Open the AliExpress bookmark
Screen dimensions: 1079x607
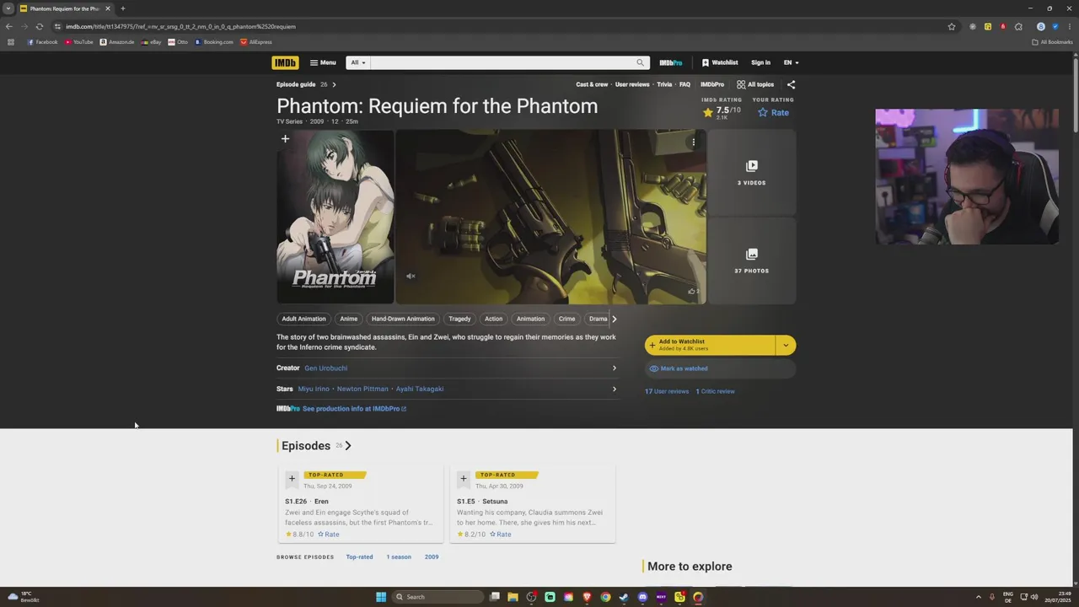tap(256, 42)
